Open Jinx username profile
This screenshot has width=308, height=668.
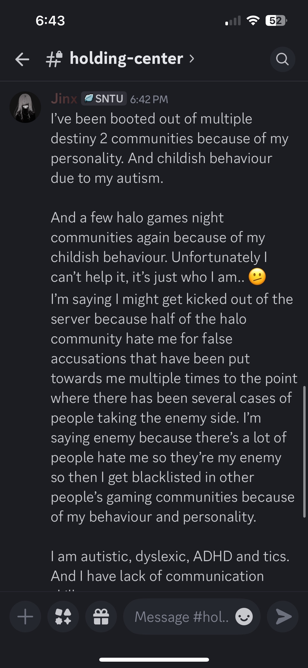64,99
